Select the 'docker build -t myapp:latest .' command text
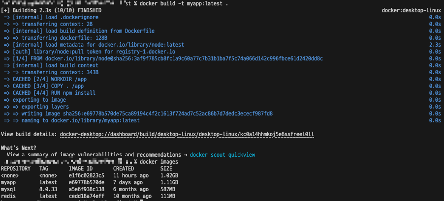 point(184,3)
